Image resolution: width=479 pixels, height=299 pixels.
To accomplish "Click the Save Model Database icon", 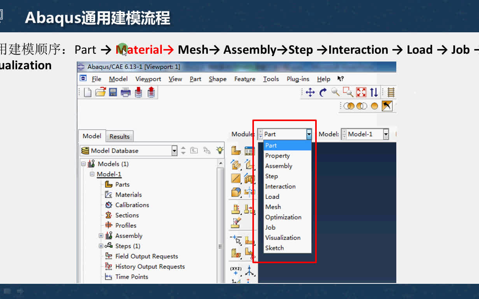I will 113,92.
